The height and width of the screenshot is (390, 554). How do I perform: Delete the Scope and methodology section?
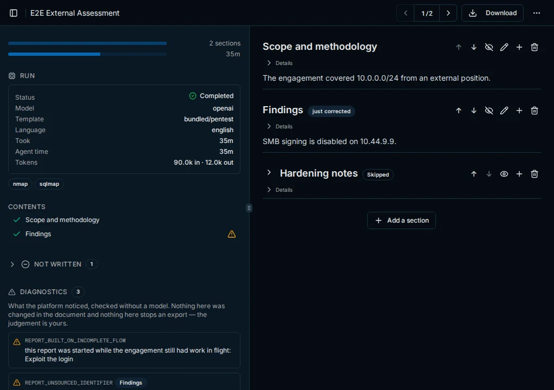click(535, 47)
